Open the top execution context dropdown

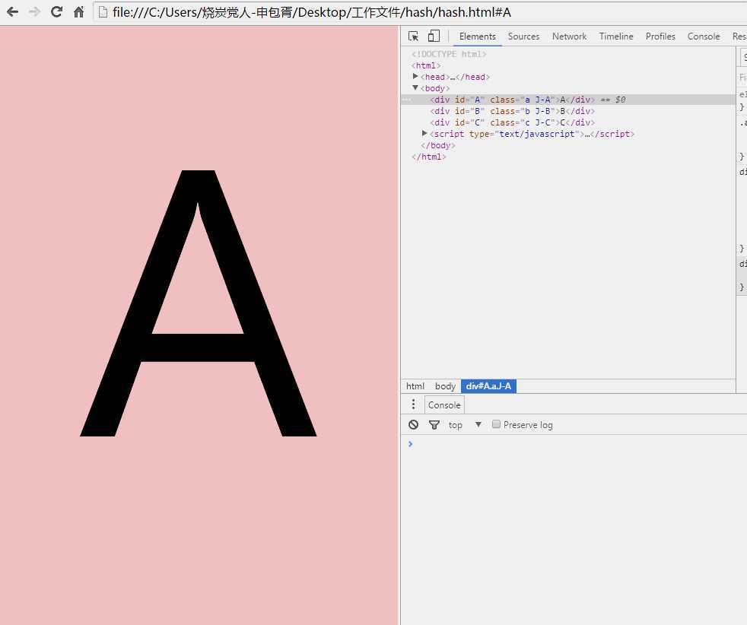pos(465,424)
